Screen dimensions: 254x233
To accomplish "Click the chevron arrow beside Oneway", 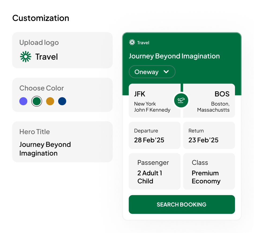I will pyautogui.click(x=166, y=72).
